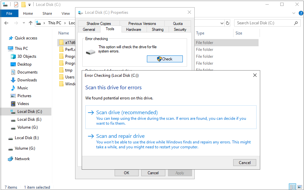Click the PerfLogs folder icon
304x190 pixels.
point(62,49)
